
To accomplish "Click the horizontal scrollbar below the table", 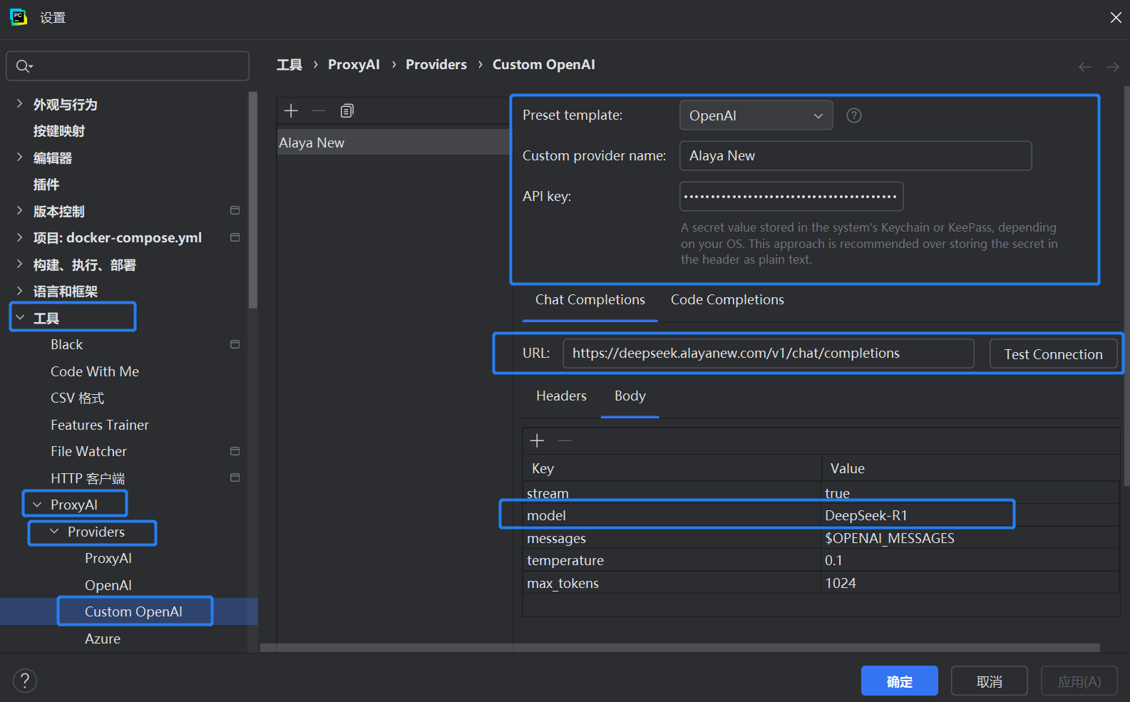I will 677,648.
